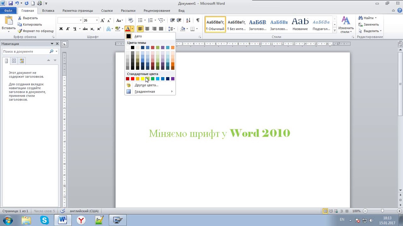The height and width of the screenshot is (226, 403).
Task: Open the Градиентная submenu
Action: tap(150, 92)
